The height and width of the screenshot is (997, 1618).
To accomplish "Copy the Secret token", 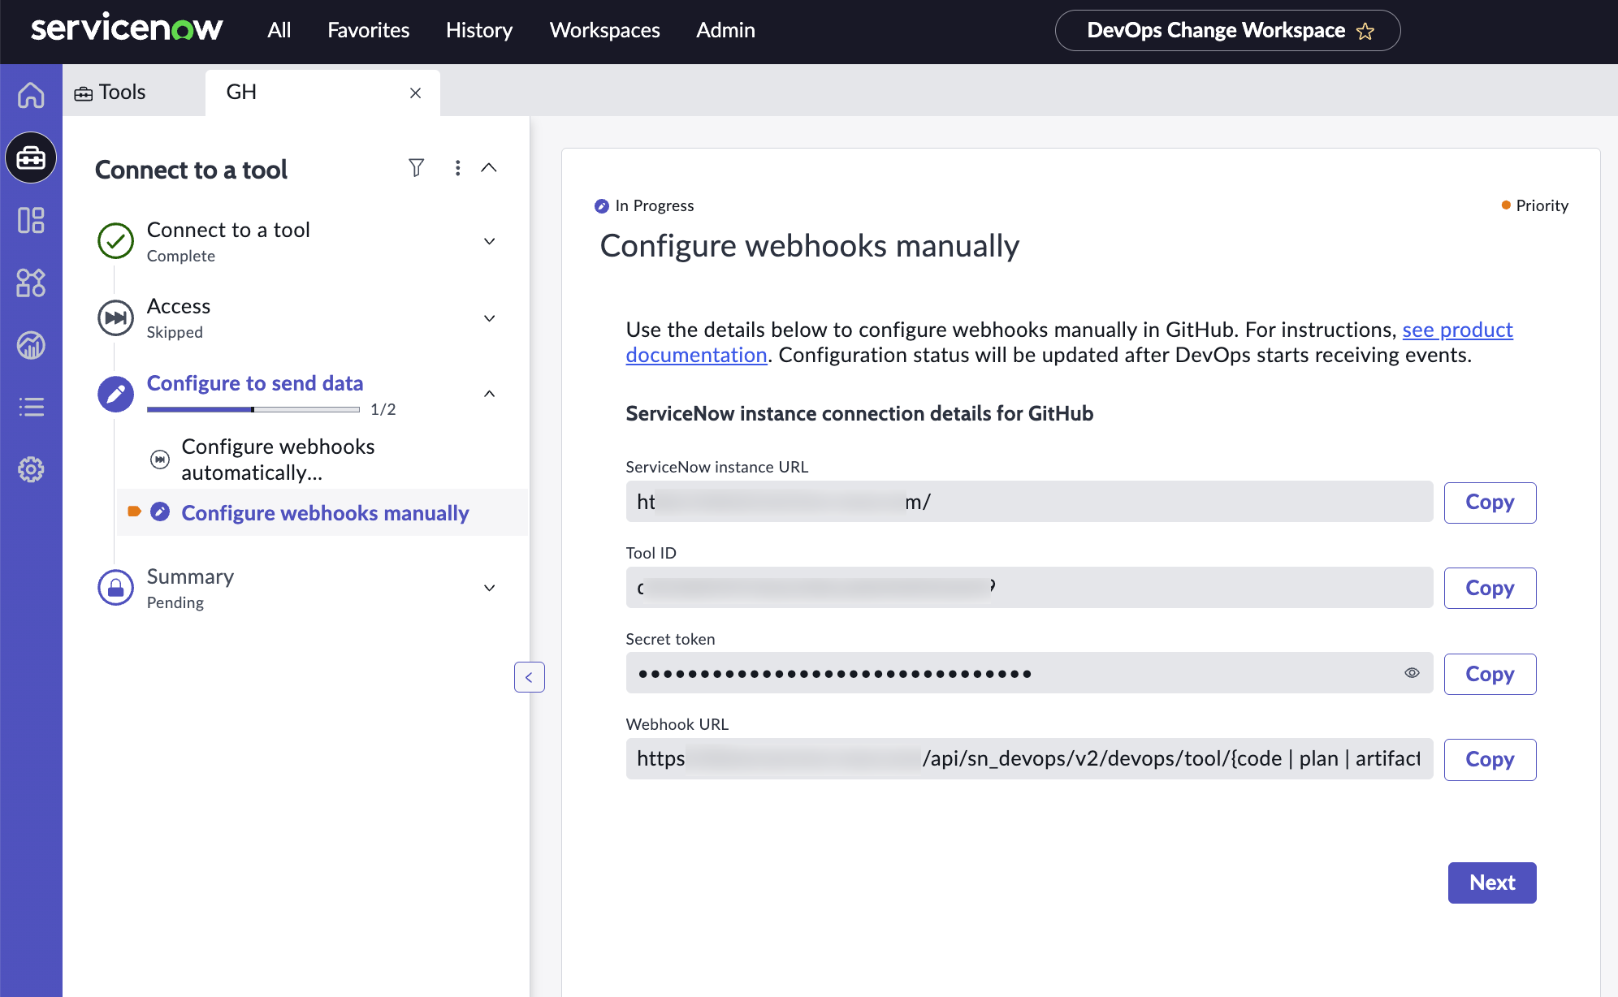I will tap(1490, 674).
